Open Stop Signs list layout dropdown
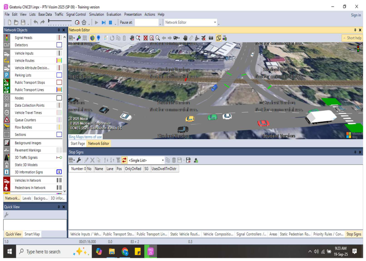 (72, 160)
